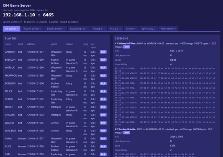
Task: Click GARWOR player name
Action: (x=10, y=52)
